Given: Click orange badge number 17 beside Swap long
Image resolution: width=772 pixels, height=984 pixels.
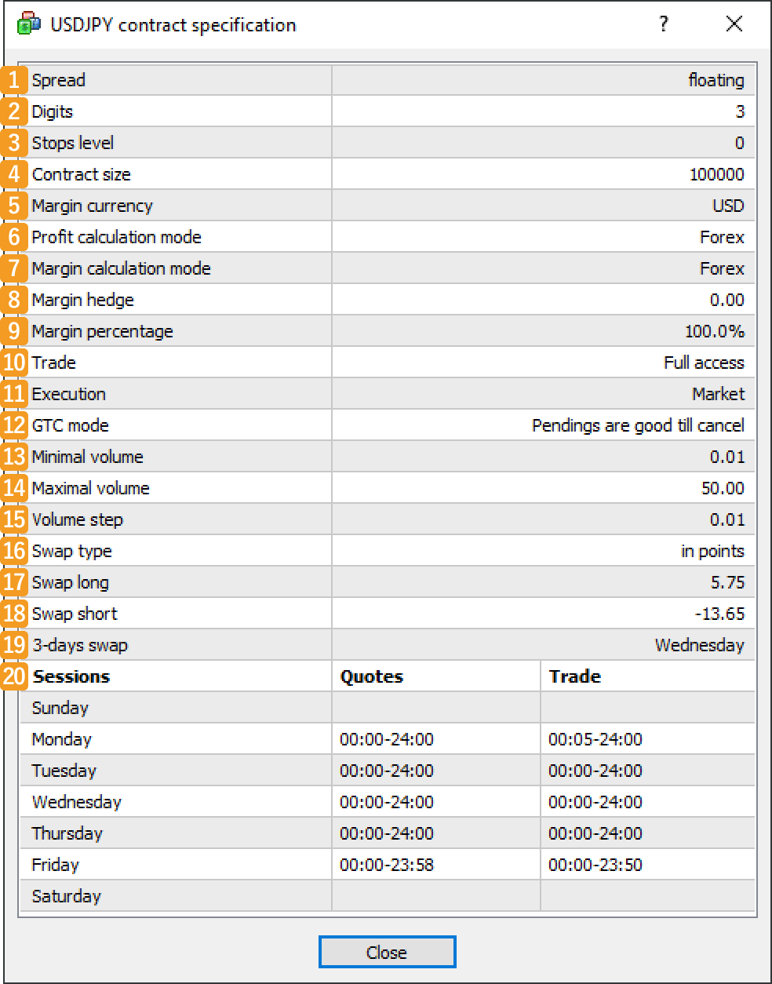Looking at the screenshot, I should pos(14,582).
